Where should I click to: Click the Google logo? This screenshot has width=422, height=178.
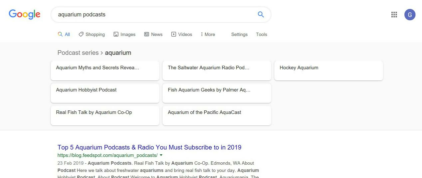point(24,14)
